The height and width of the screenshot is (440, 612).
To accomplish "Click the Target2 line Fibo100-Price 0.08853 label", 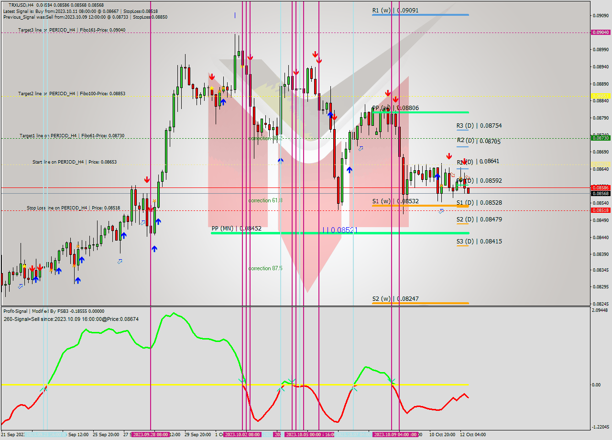I will (72, 94).
